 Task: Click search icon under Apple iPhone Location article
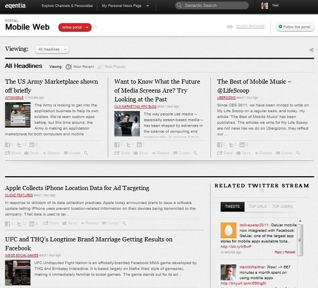click(124, 223)
